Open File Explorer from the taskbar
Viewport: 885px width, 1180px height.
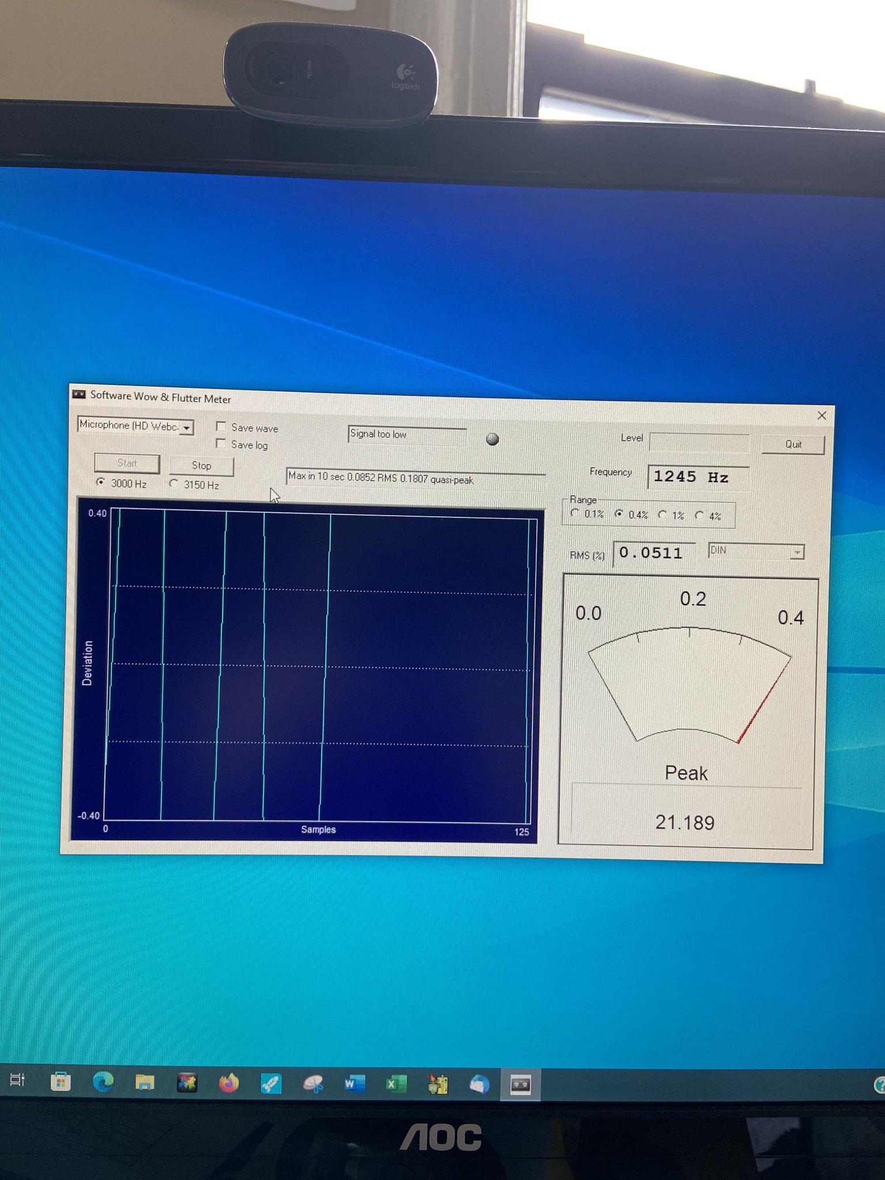coord(145,1083)
